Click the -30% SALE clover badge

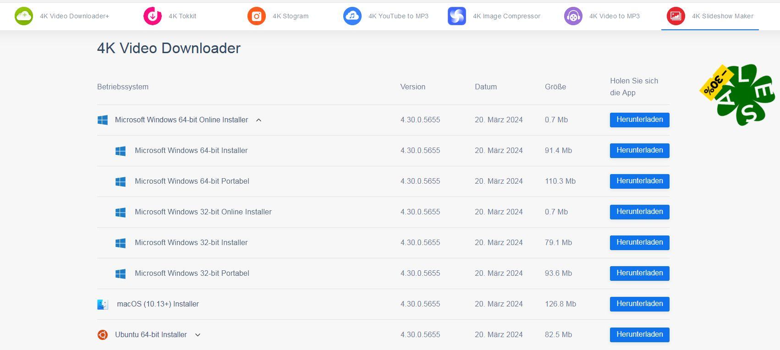pyautogui.click(x=738, y=94)
